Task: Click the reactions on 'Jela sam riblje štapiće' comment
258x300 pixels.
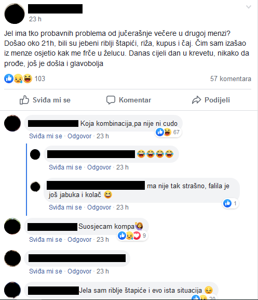Action: click(204, 297)
